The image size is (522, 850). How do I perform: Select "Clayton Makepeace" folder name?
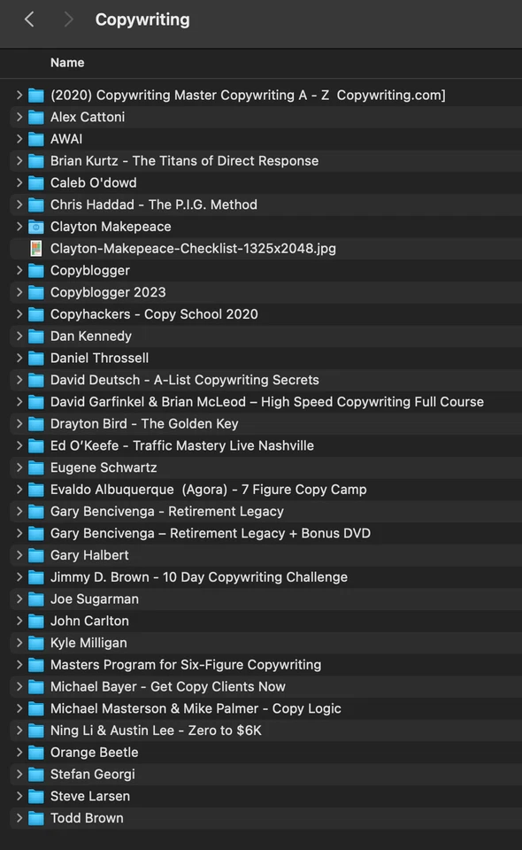[111, 227]
